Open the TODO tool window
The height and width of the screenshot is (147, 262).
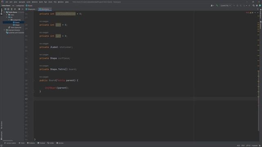click(x=22, y=143)
